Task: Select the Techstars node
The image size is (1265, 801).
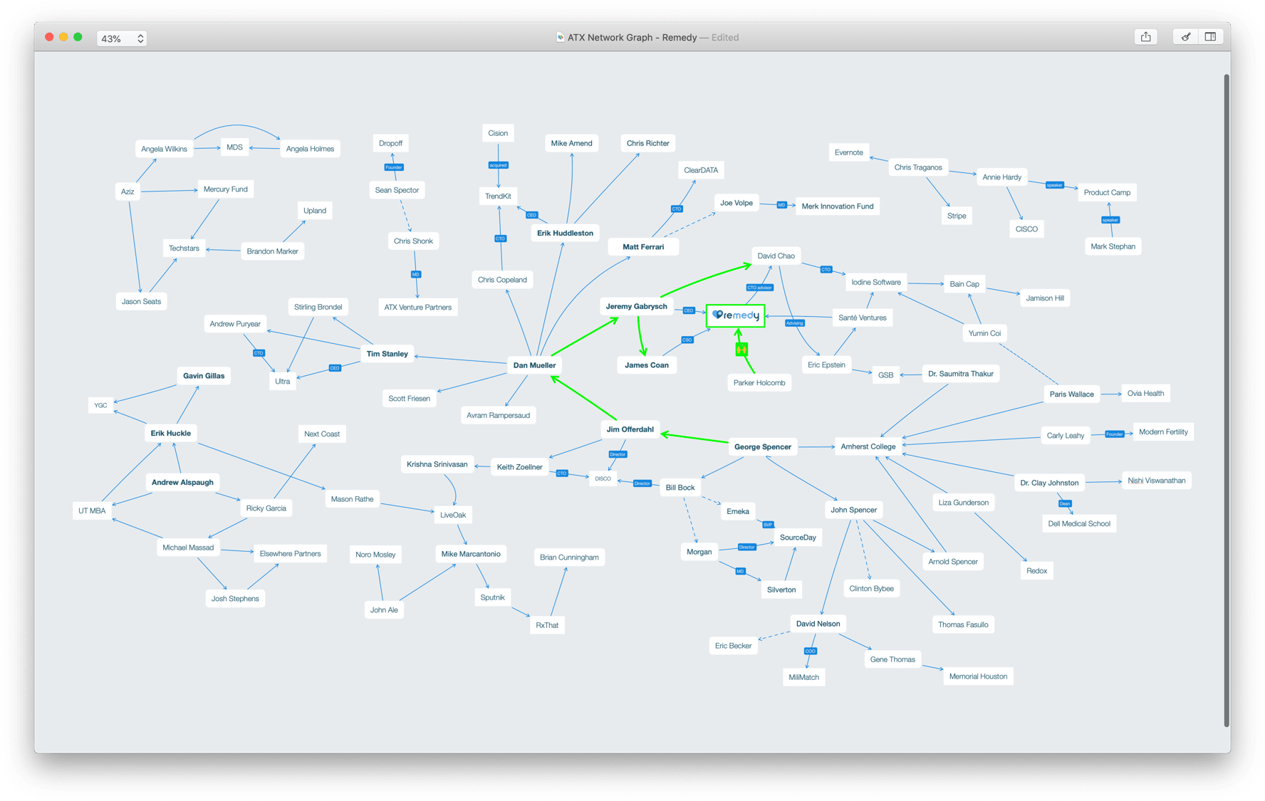Action: click(184, 248)
